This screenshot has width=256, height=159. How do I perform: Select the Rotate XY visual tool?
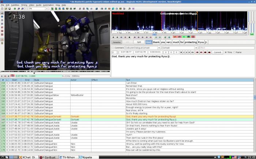[x=2, y=24]
